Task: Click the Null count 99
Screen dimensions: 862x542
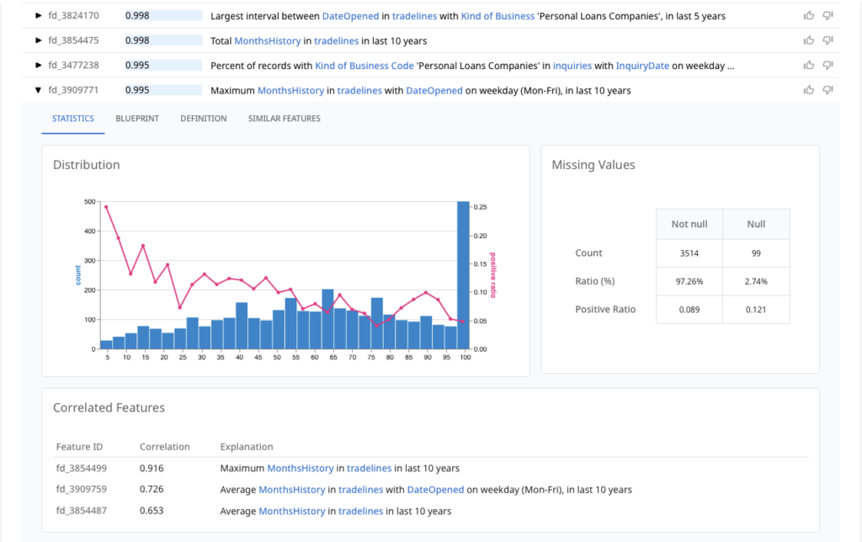Action: tap(756, 253)
